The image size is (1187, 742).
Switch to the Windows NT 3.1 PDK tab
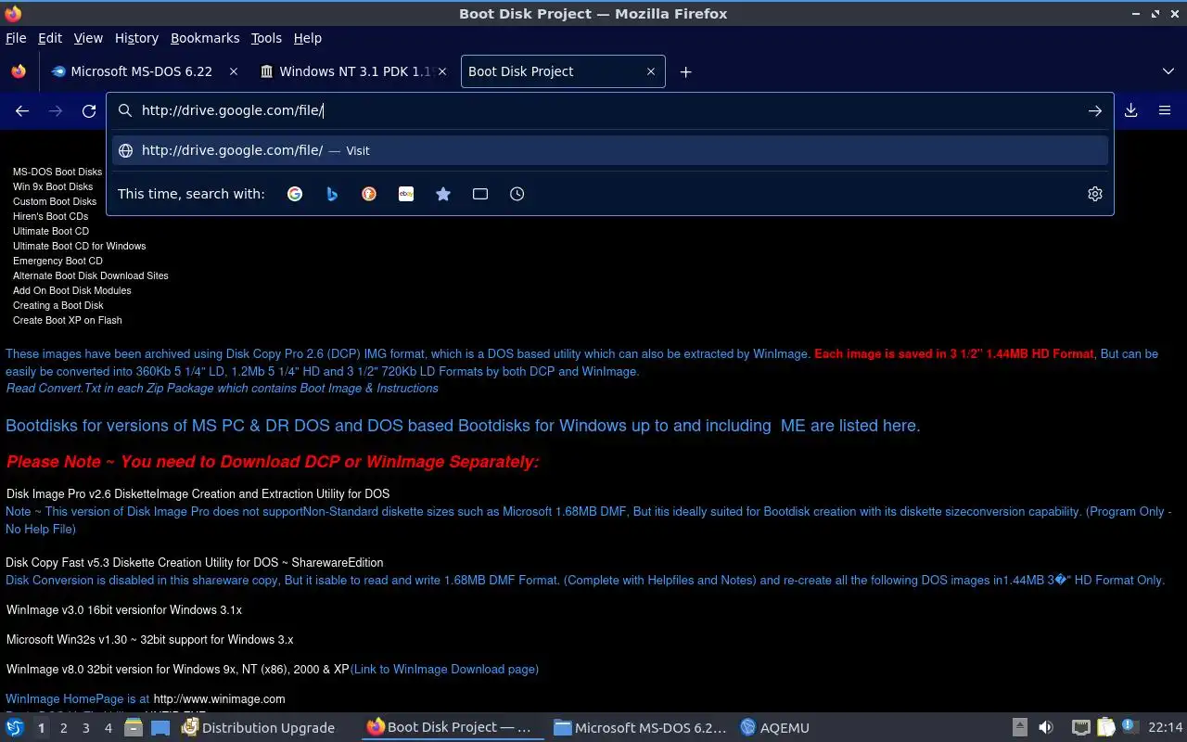(352, 71)
